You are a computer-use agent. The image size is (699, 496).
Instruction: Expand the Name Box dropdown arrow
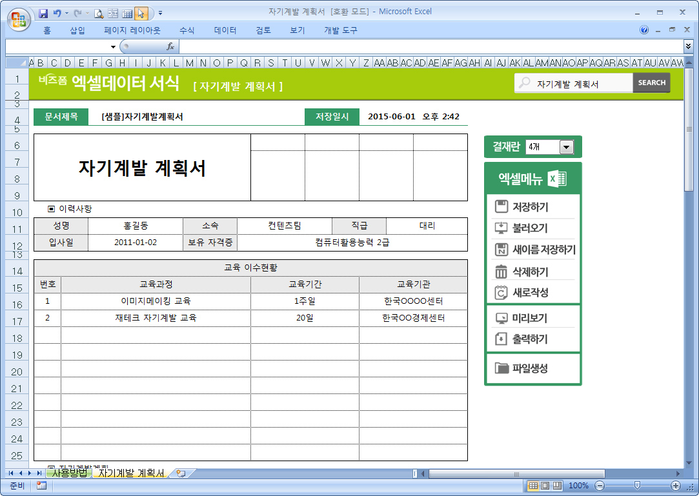pos(114,46)
